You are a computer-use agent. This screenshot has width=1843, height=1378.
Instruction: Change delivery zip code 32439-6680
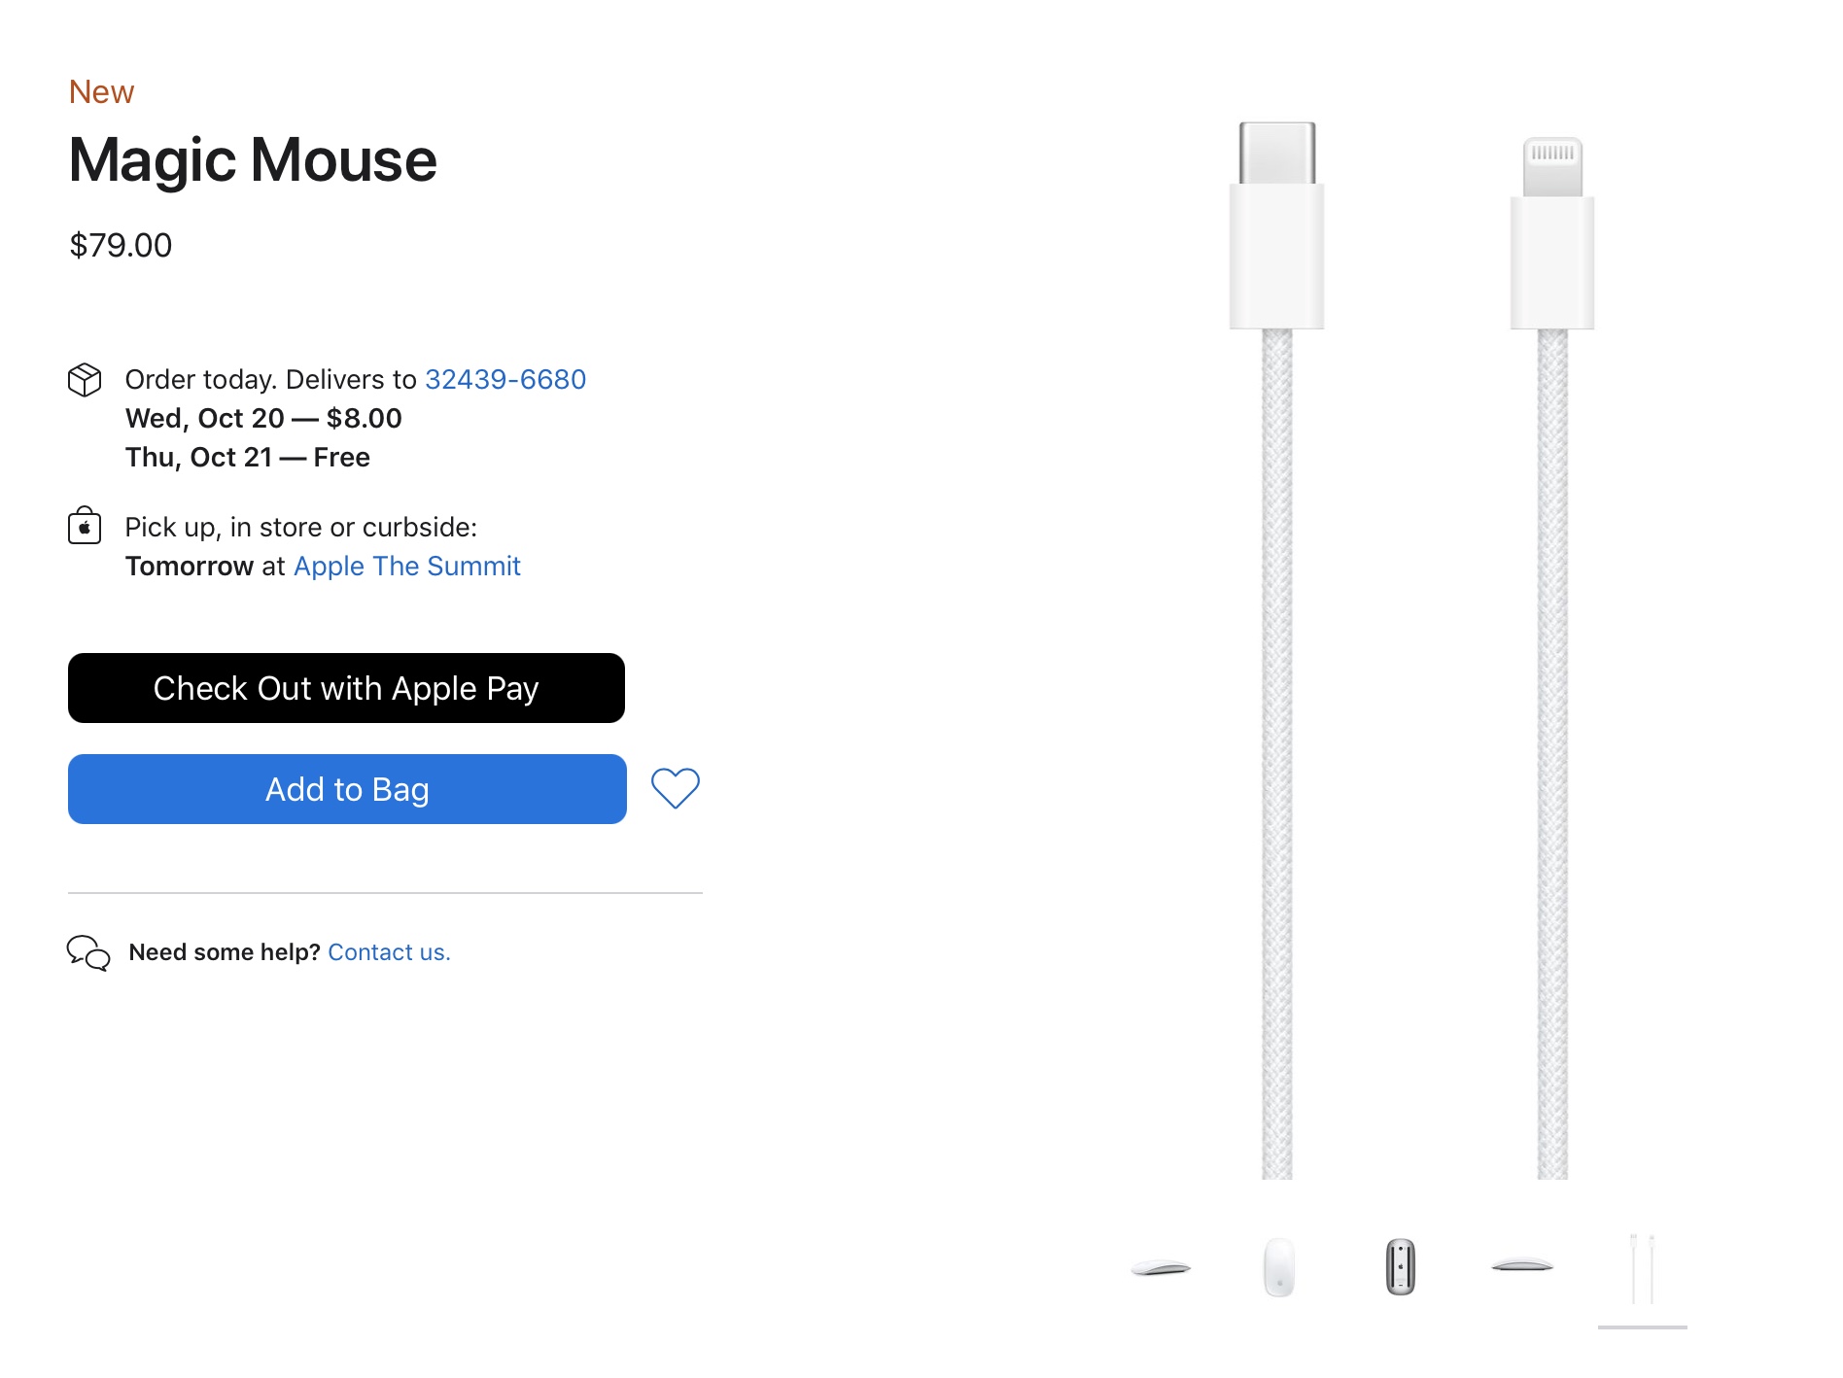coord(505,379)
